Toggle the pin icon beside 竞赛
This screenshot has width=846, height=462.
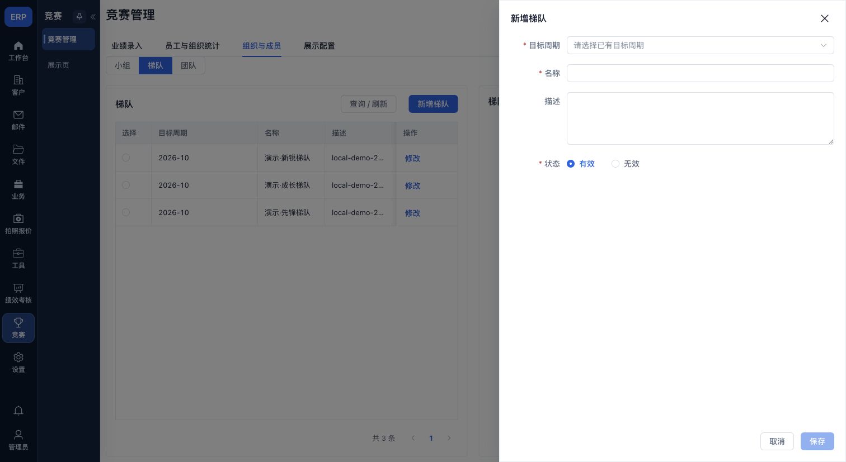79,17
